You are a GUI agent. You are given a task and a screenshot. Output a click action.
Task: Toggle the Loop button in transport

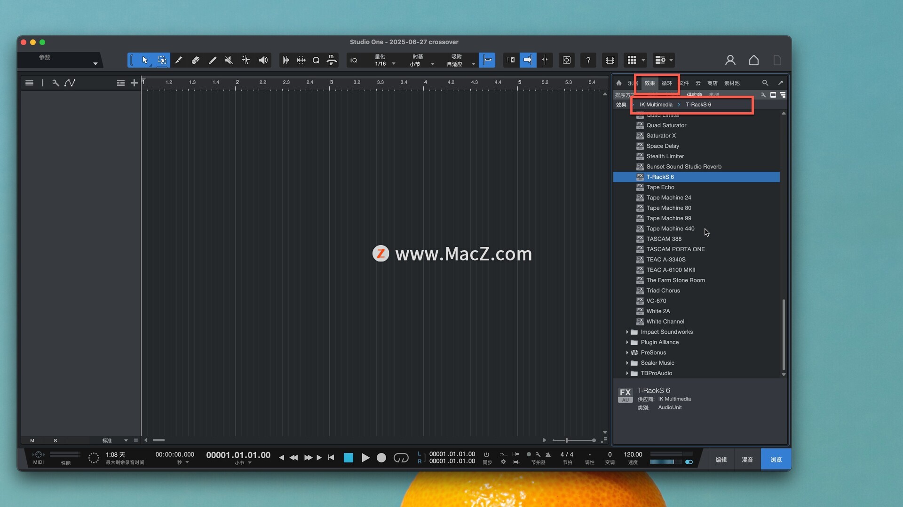[x=401, y=458]
